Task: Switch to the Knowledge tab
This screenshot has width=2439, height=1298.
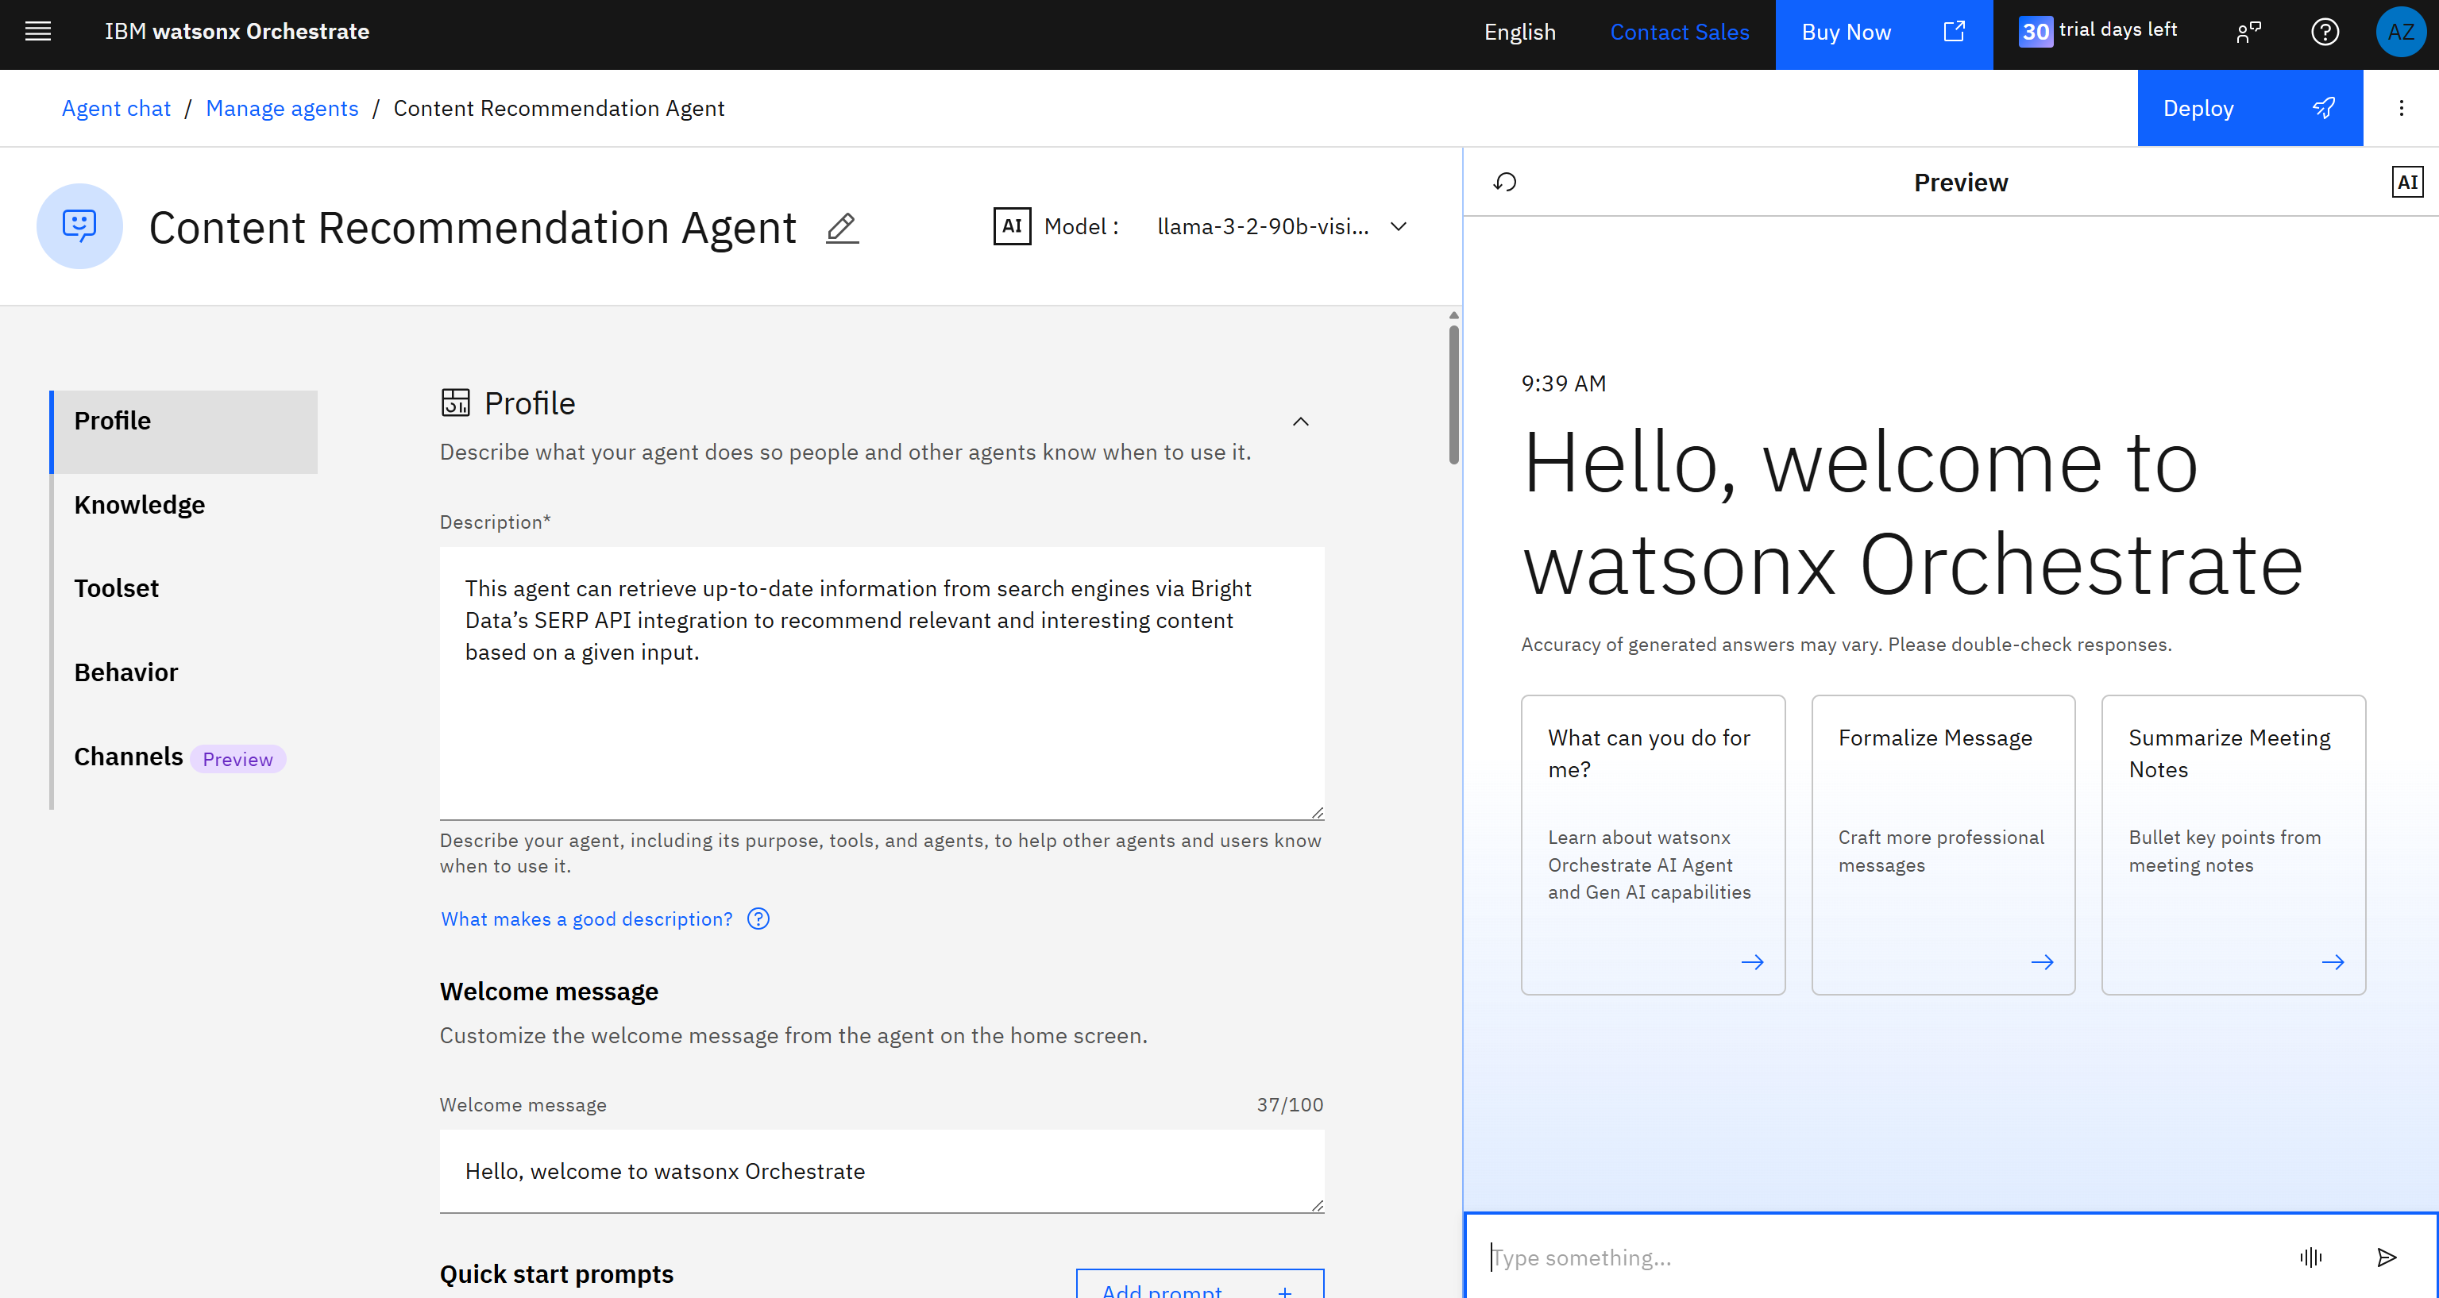Action: [x=139, y=505]
